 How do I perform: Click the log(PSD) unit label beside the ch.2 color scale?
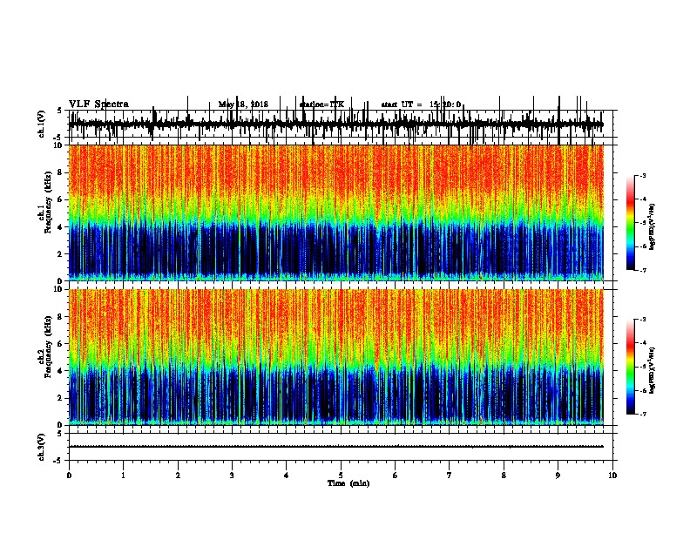(653, 371)
